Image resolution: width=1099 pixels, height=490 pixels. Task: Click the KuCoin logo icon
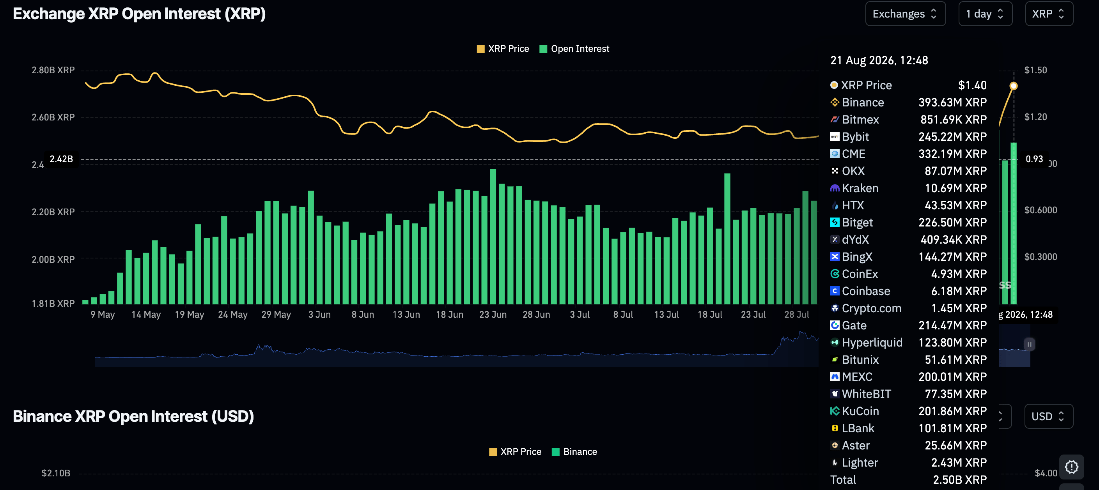point(835,411)
